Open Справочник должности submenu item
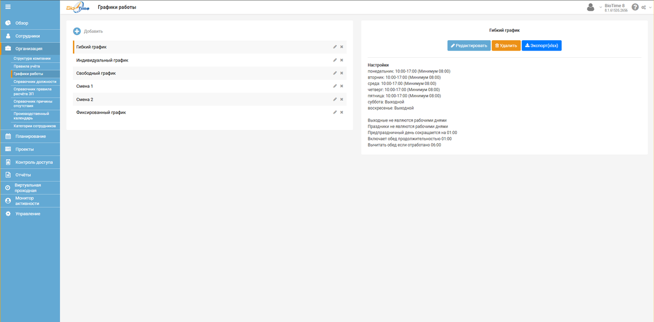The height and width of the screenshot is (322, 654). [34, 81]
